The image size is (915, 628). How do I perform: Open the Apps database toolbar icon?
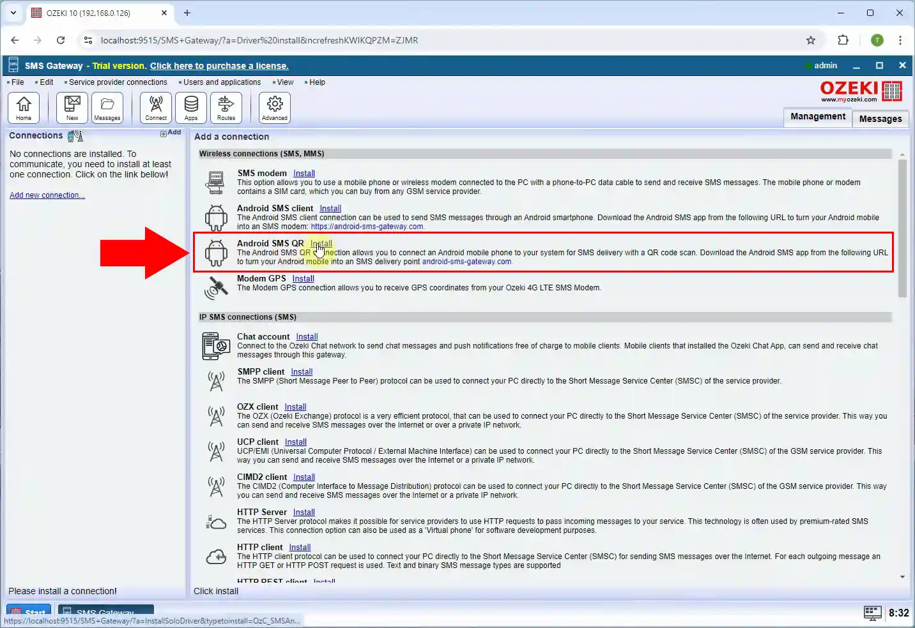click(x=191, y=107)
